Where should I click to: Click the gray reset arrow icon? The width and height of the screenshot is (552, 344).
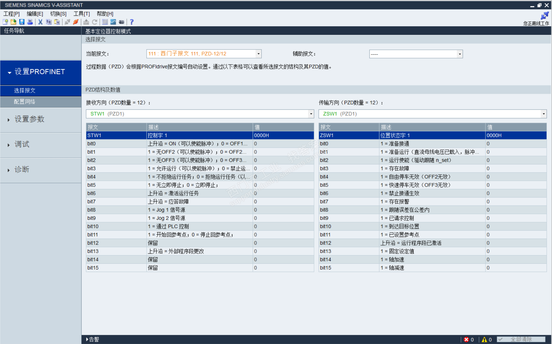click(x=94, y=22)
